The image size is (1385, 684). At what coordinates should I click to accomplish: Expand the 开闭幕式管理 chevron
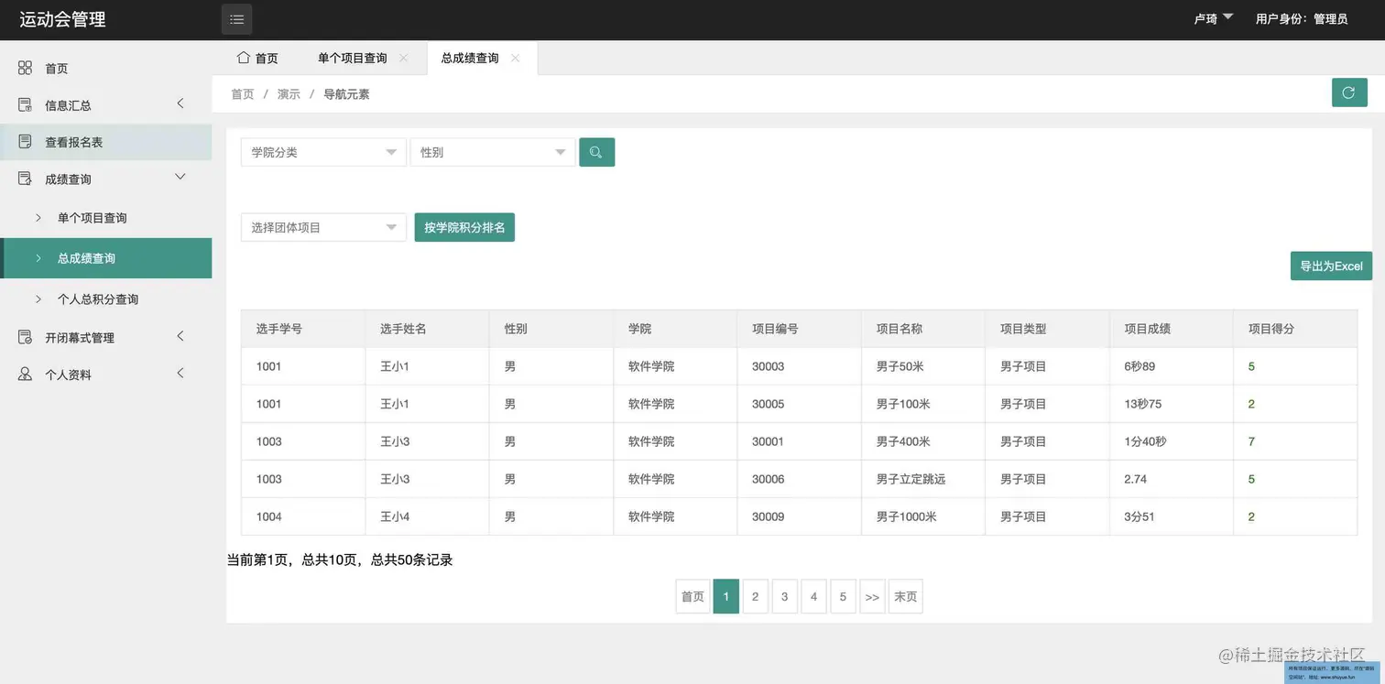(180, 336)
